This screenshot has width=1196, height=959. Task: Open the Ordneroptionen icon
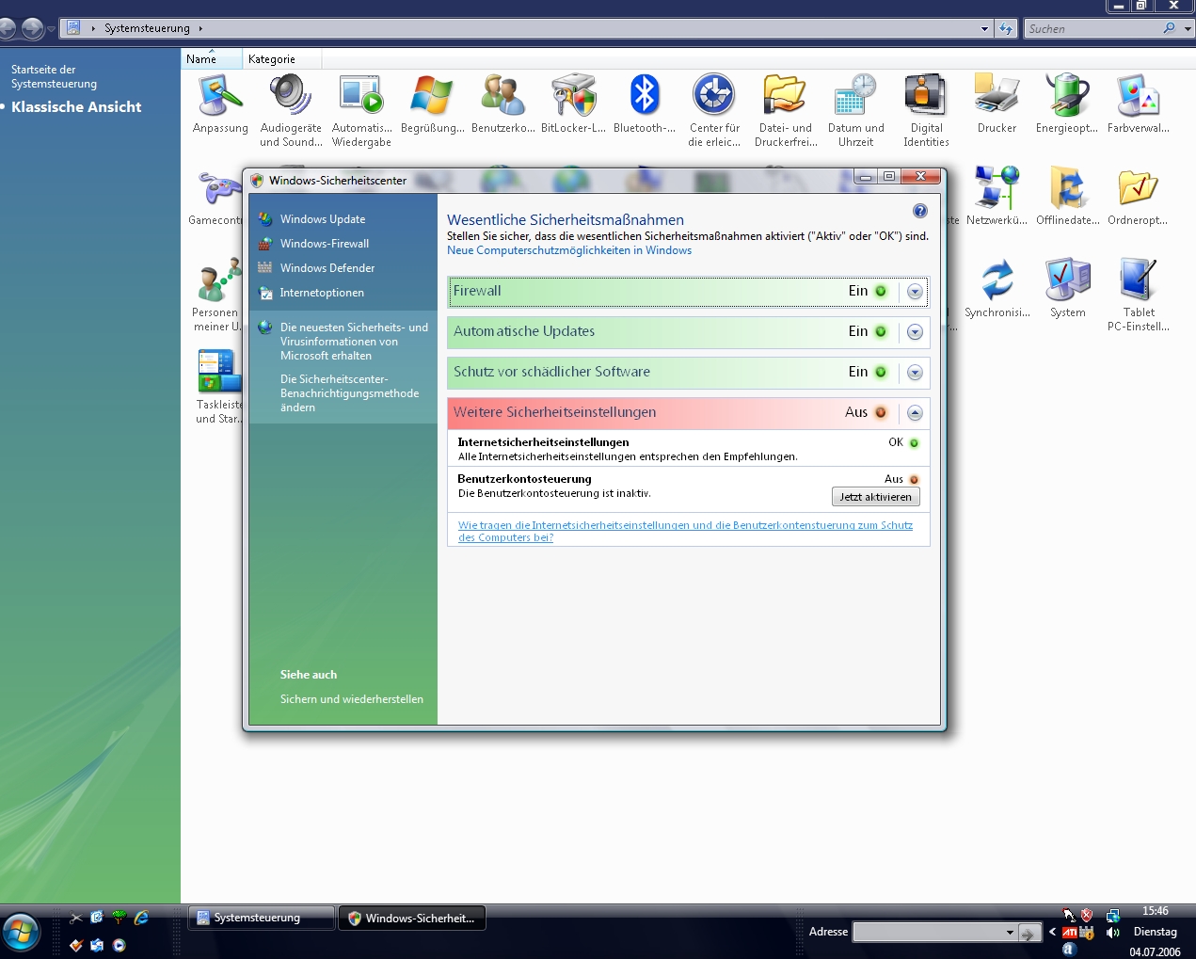pos(1138,196)
